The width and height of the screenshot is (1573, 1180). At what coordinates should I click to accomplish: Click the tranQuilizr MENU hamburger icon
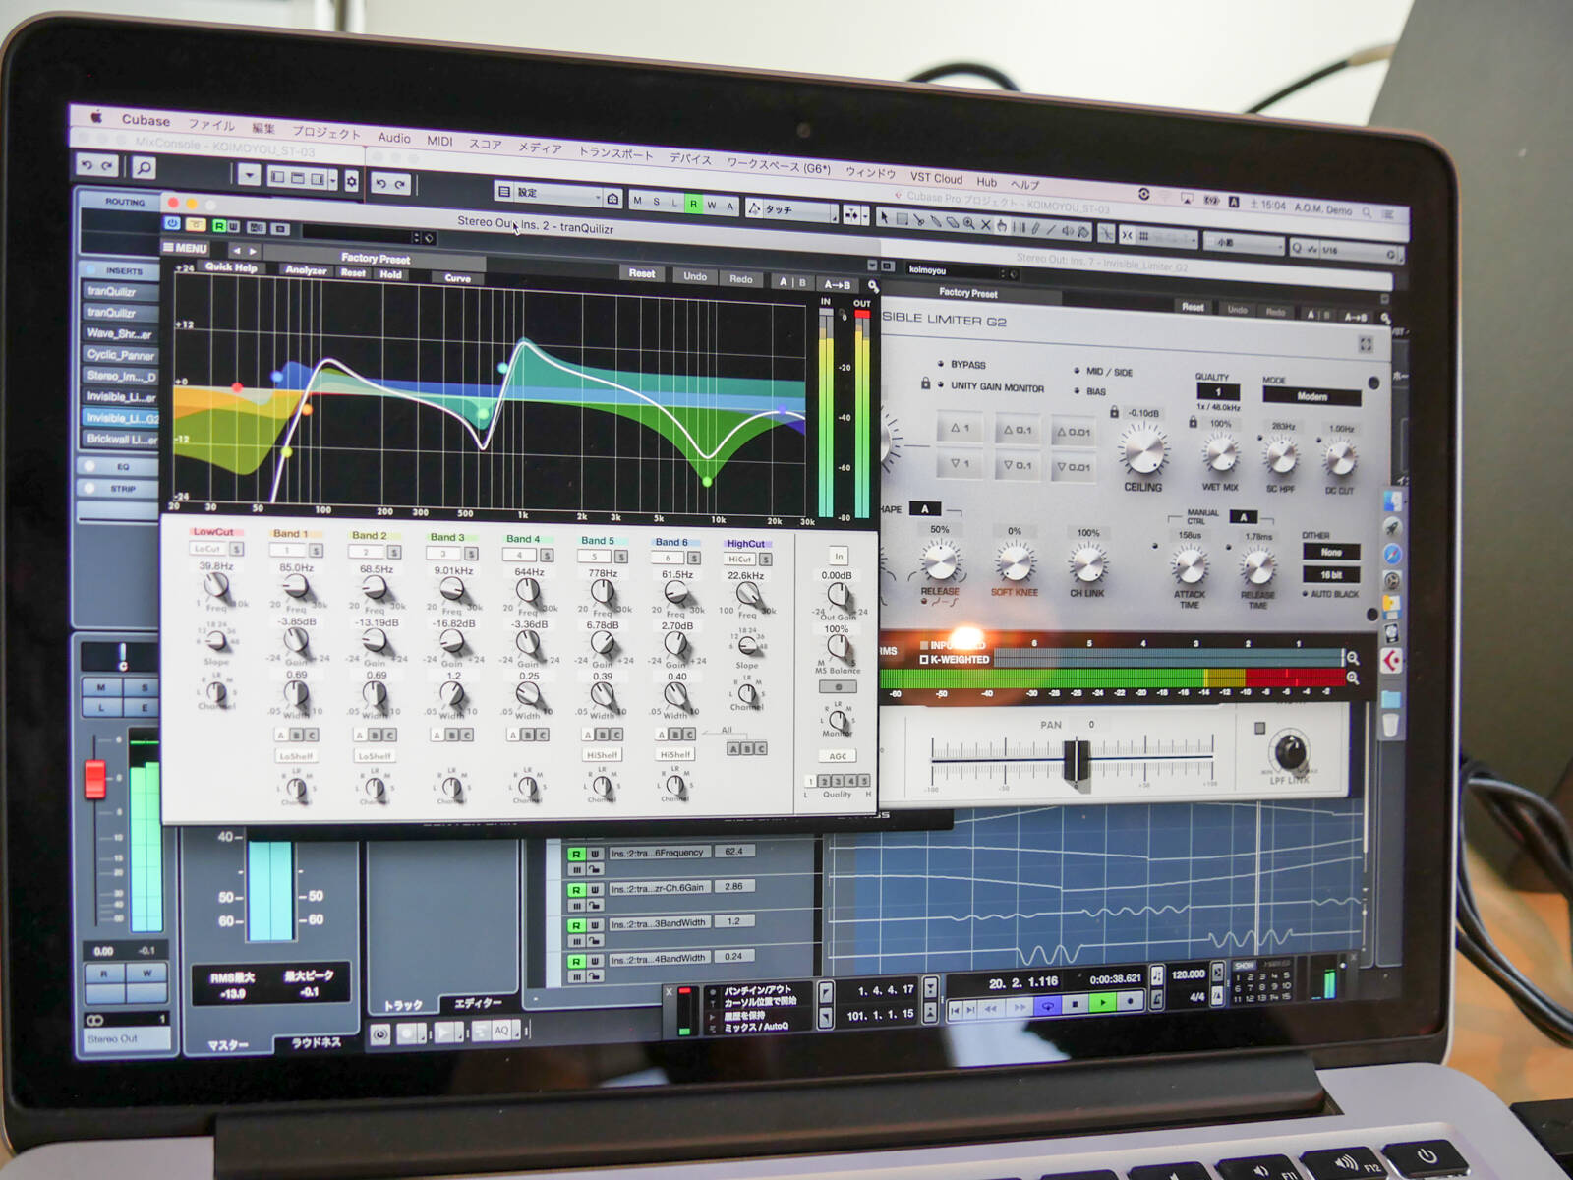pos(186,248)
